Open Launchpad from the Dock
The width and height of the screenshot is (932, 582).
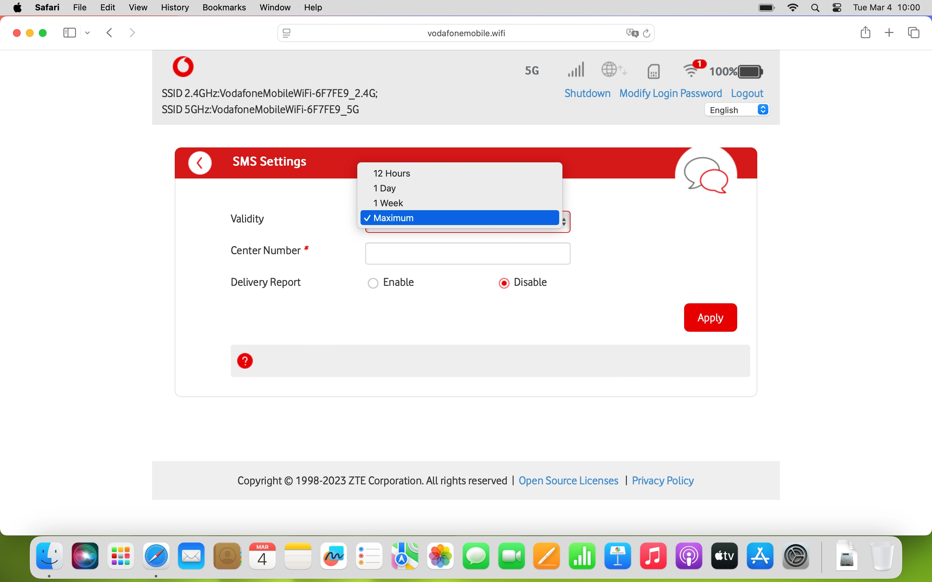(x=120, y=556)
